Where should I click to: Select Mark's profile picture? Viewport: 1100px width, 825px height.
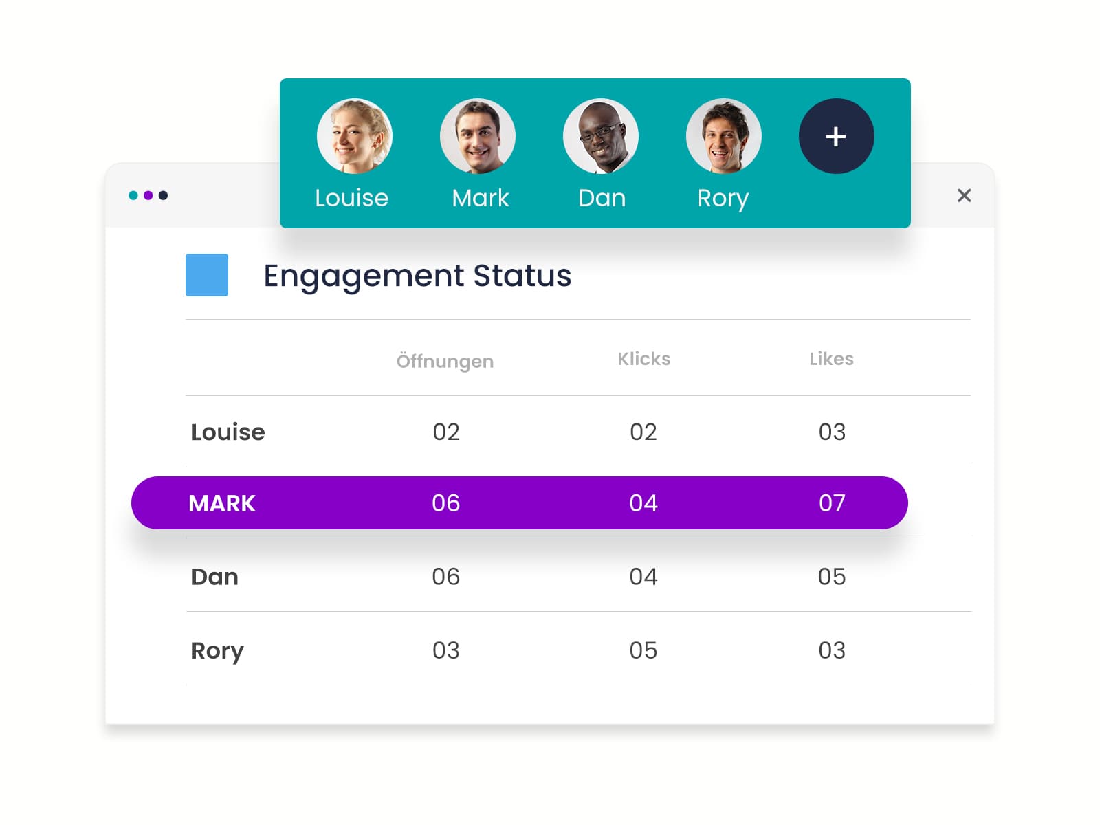(x=477, y=136)
